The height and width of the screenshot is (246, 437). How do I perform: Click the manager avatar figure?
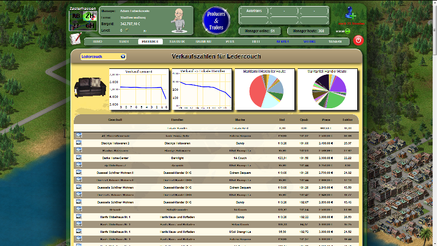coord(179,20)
